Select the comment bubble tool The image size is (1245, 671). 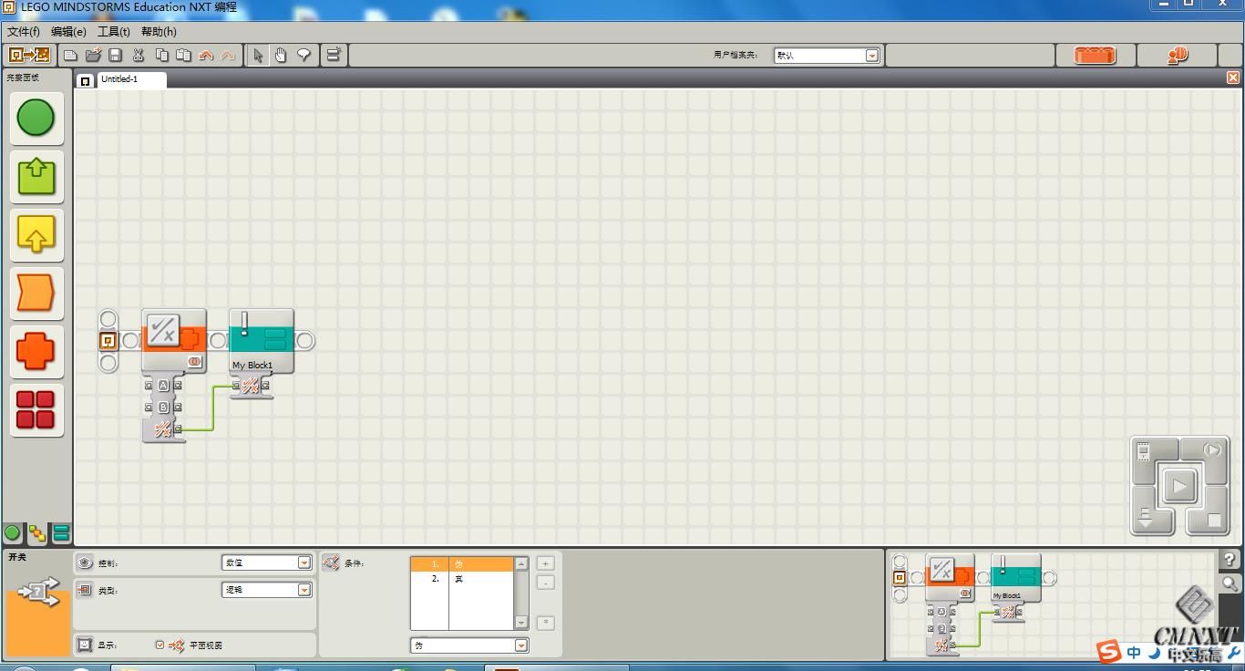(x=304, y=56)
